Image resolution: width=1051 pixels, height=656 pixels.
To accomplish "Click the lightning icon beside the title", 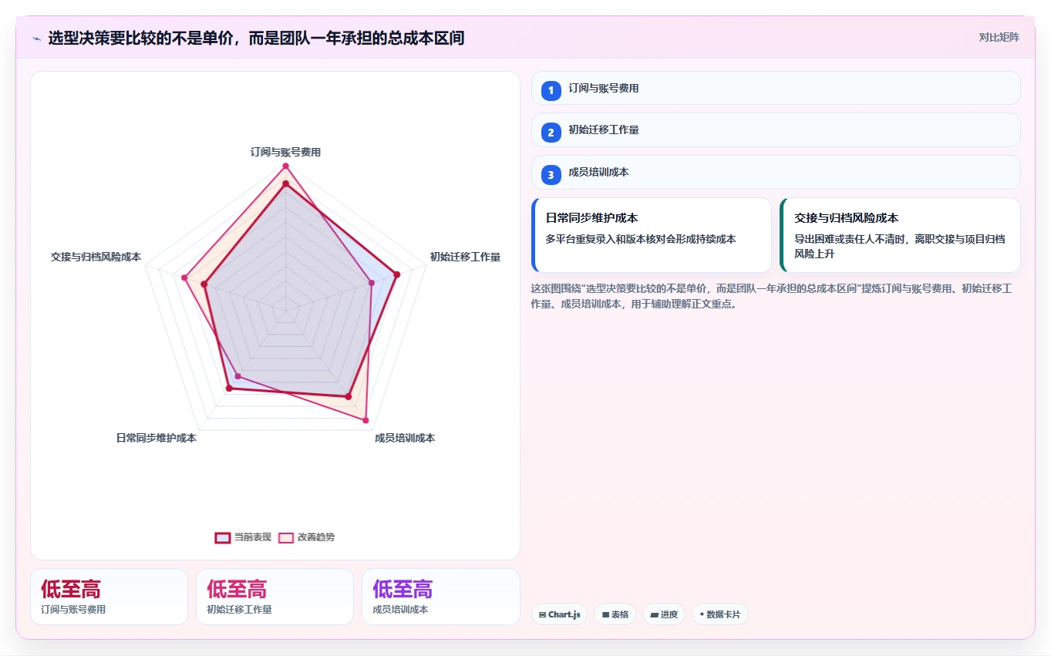I will click(37, 39).
